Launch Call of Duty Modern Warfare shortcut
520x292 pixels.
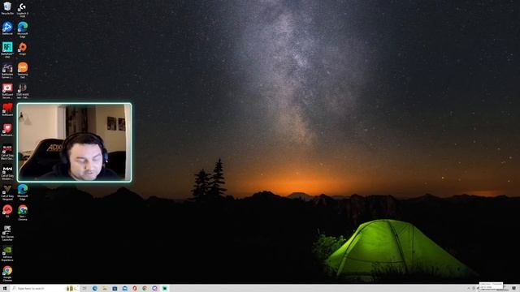[7, 172]
